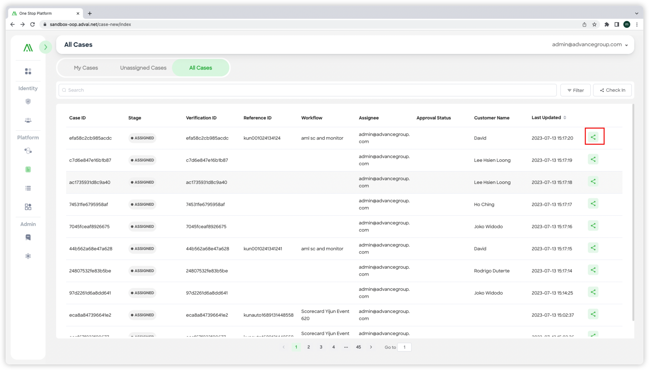
Task: Click the browser address bar URL
Action: coord(90,24)
